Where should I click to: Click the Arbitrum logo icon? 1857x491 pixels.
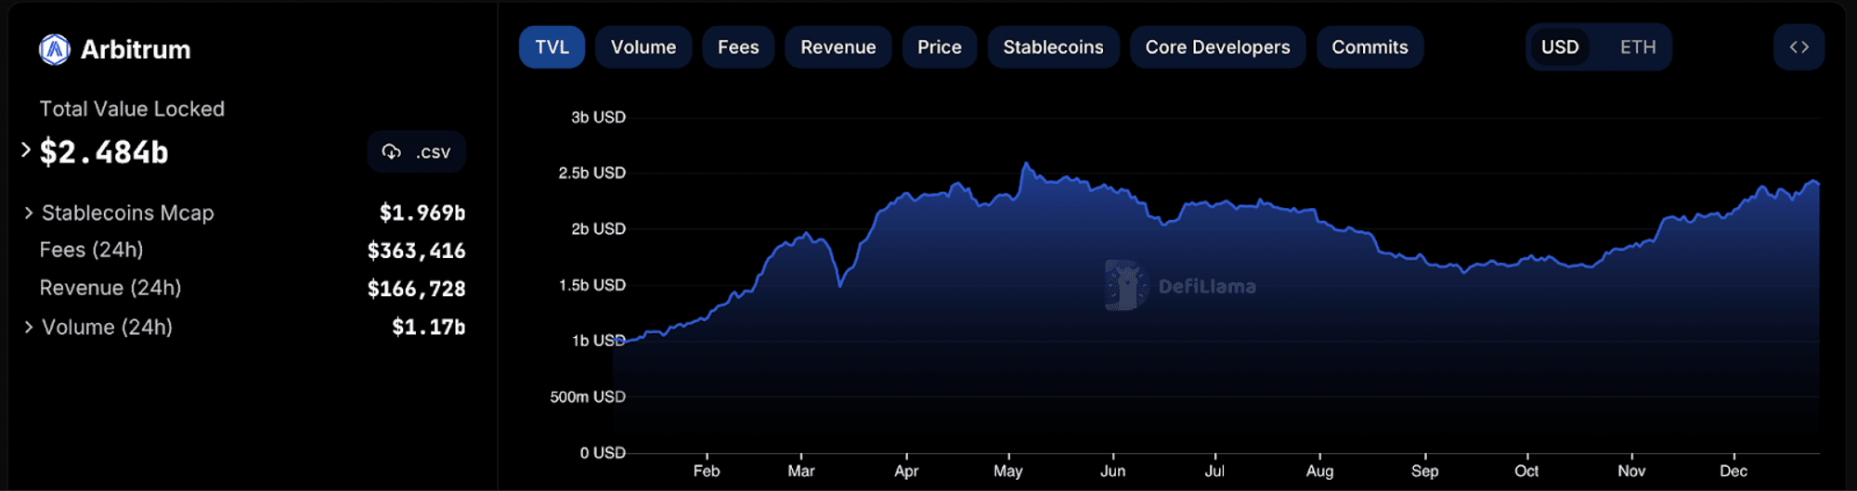click(x=55, y=49)
